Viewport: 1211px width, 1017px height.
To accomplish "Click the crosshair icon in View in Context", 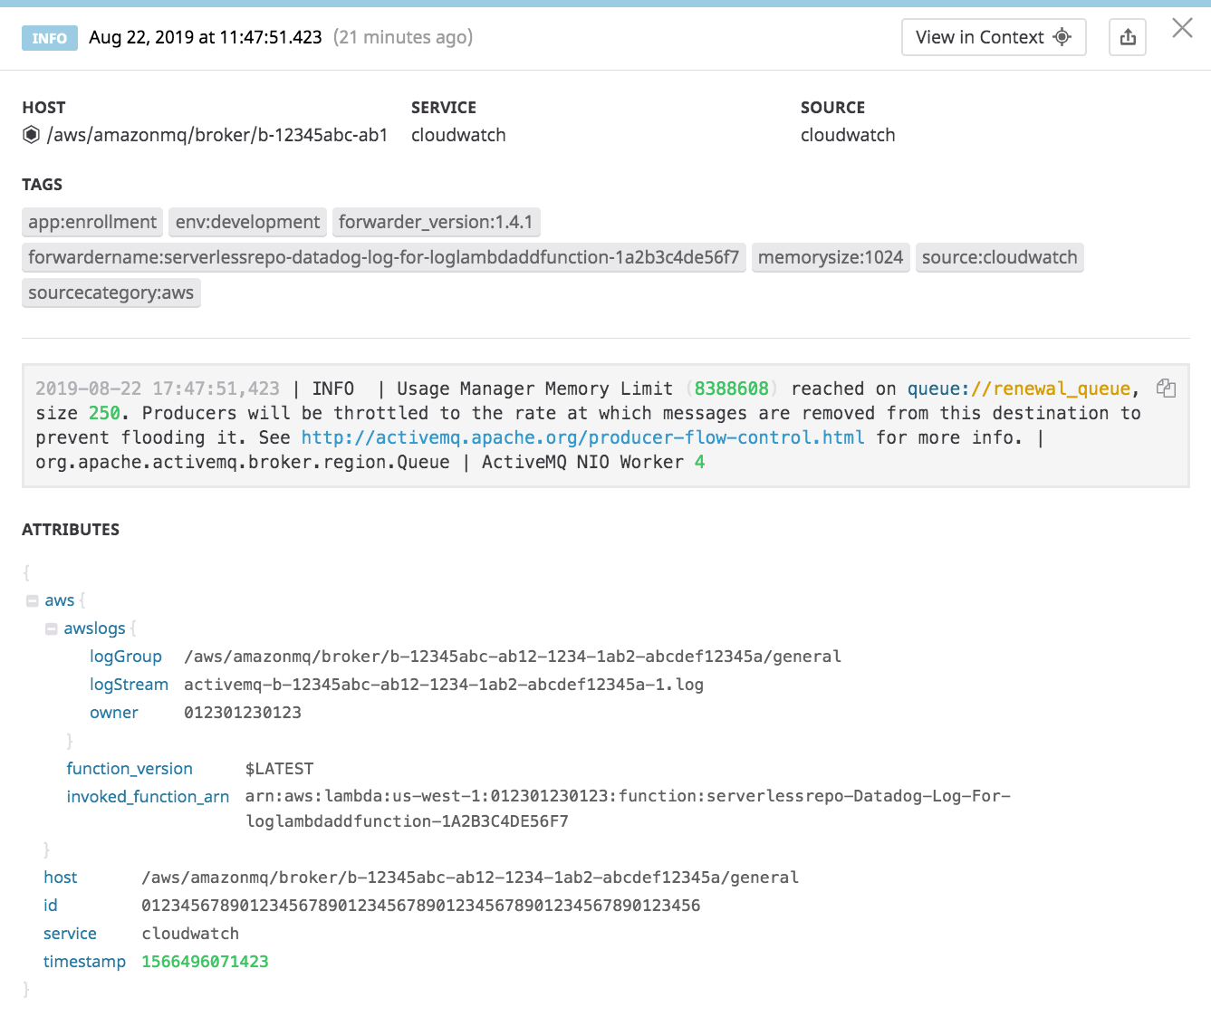I will (1061, 37).
